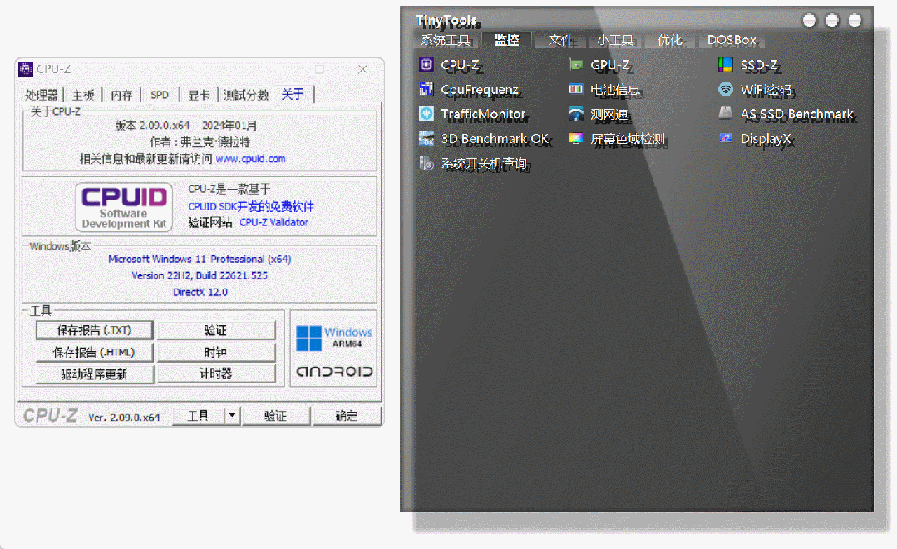Screen dimensions: 897x549
Task: Open the SPD tab
Action: [x=160, y=95]
